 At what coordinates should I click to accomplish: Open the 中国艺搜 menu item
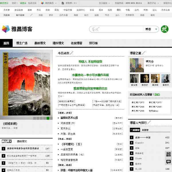[68, 10]
